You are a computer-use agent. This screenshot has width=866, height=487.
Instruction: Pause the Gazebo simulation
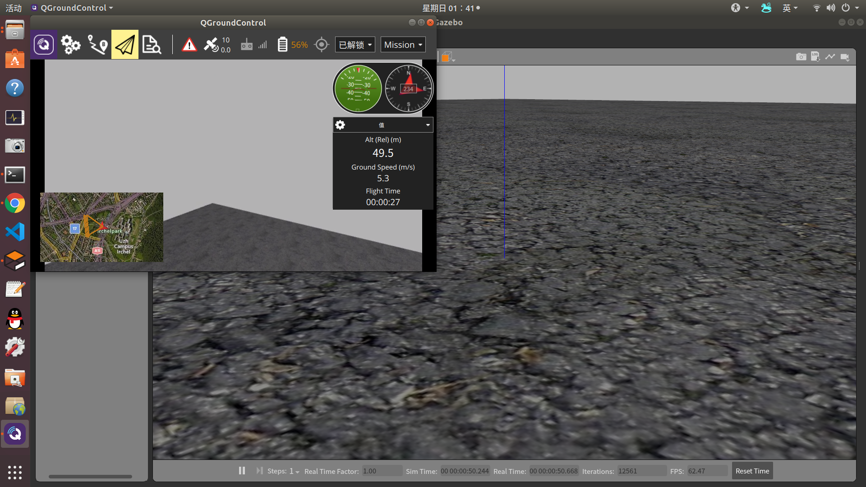[242, 471]
